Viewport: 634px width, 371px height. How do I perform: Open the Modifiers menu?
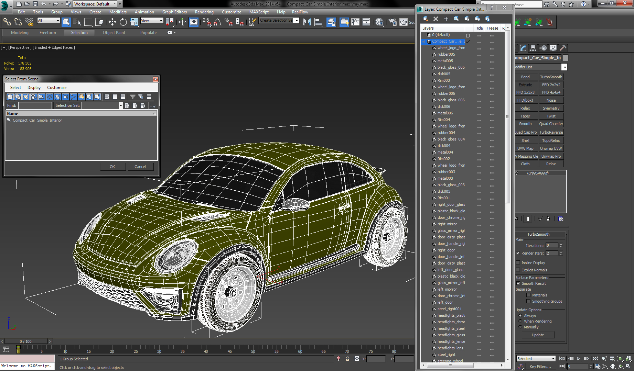click(x=118, y=12)
